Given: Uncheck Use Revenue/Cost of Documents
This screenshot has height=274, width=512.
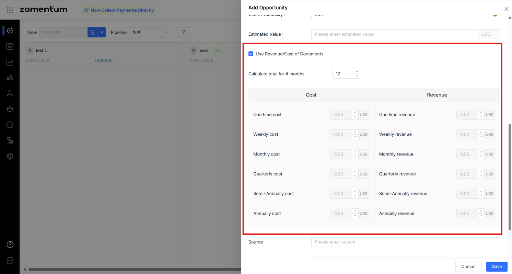Looking at the screenshot, I should [251, 54].
